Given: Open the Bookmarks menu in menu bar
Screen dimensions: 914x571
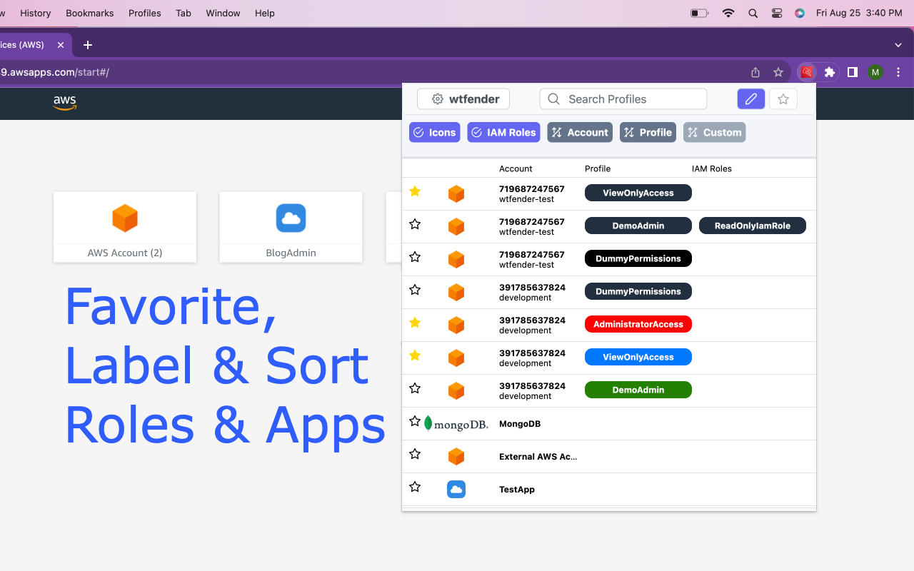Looking at the screenshot, I should 90,13.
